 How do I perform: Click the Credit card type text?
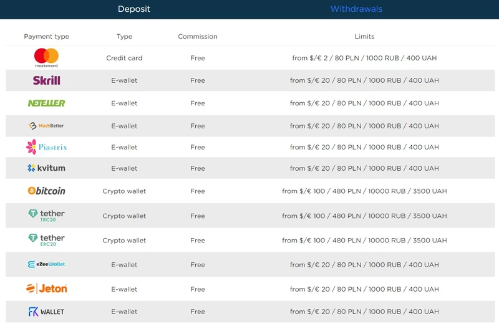coord(124,58)
